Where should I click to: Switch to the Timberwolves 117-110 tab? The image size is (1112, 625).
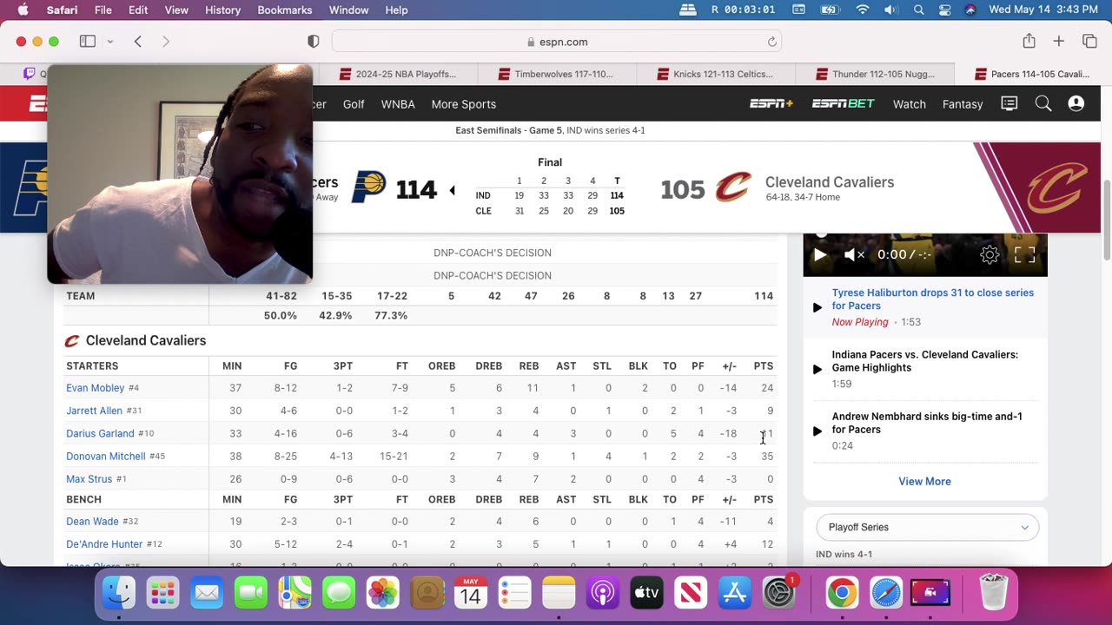coord(557,74)
